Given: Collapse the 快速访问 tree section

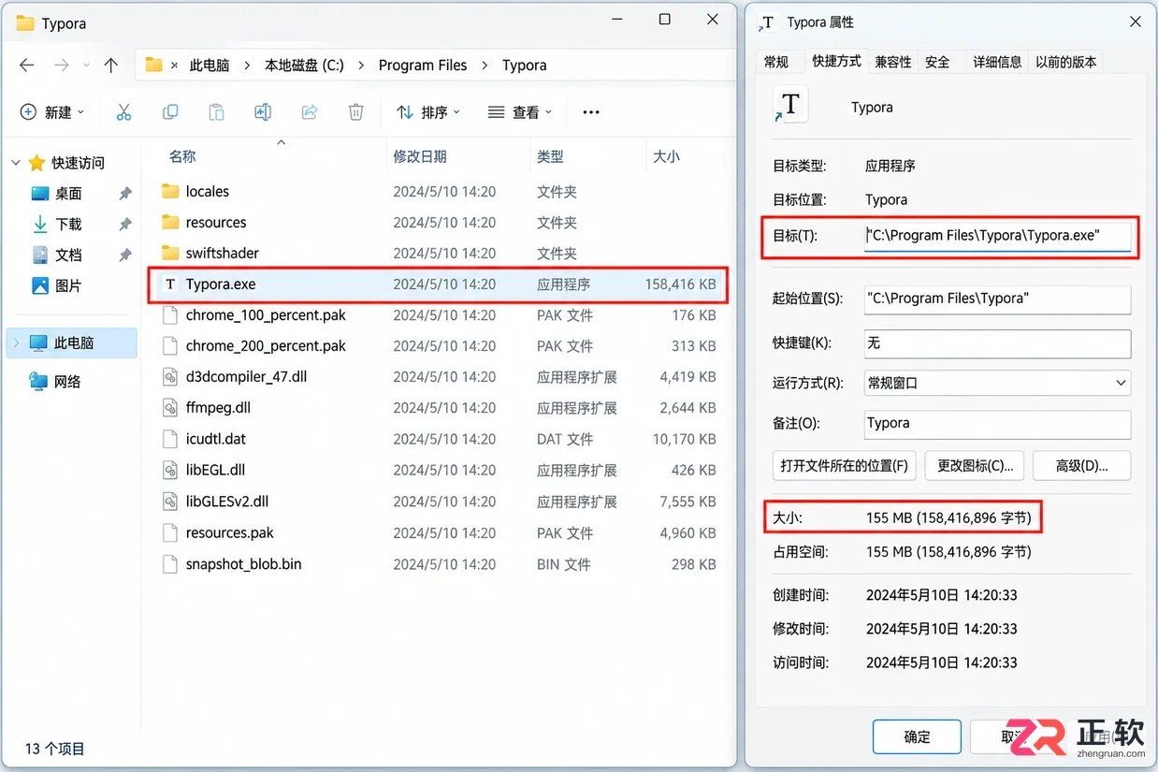Looking at the screenshot, I should tap(16, 163).
